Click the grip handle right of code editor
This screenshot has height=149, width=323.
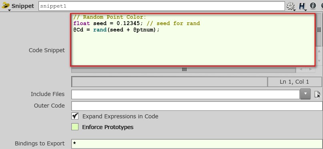[x=319, y=30]
